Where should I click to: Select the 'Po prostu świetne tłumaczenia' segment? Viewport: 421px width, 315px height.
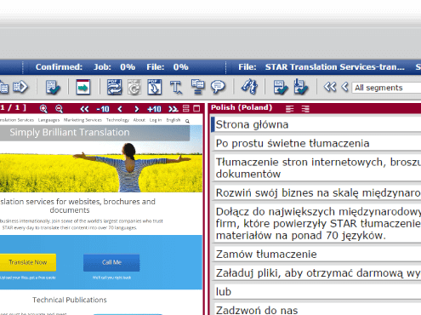coord(317,143)
